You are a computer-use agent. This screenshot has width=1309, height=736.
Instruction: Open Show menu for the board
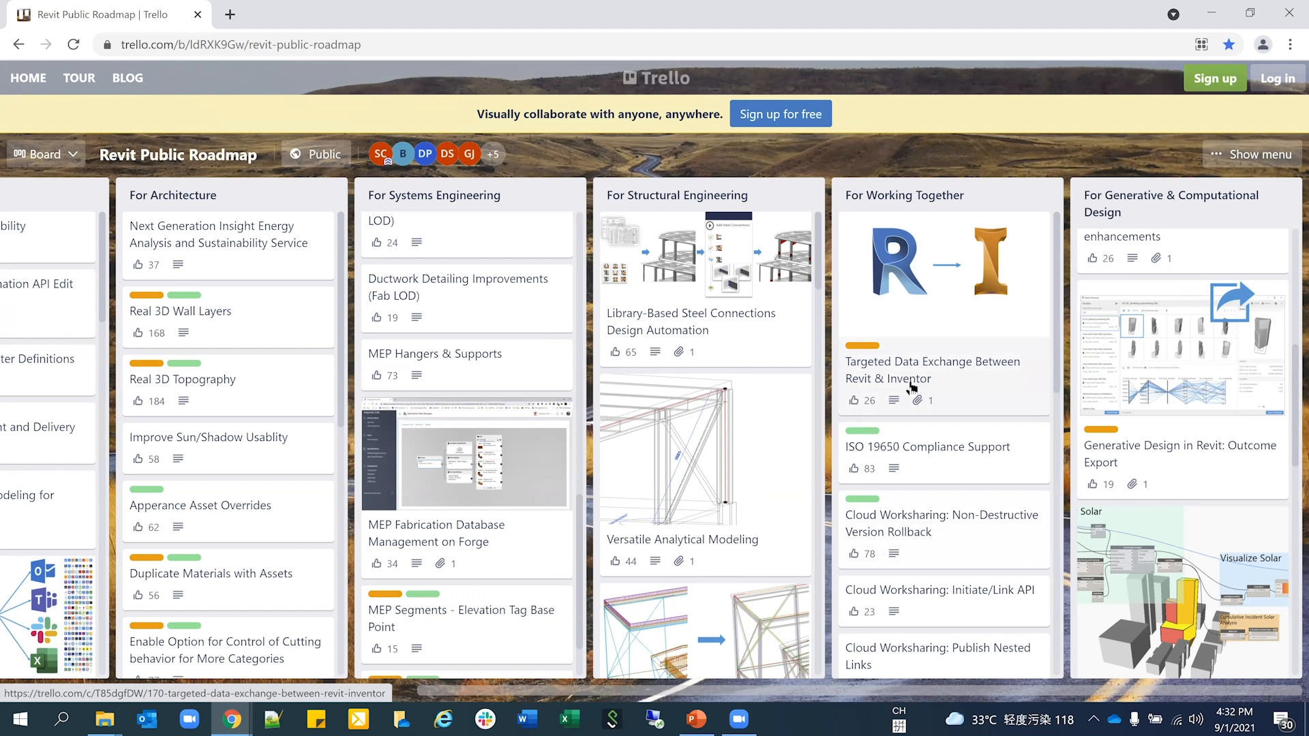coord(1252,154)
